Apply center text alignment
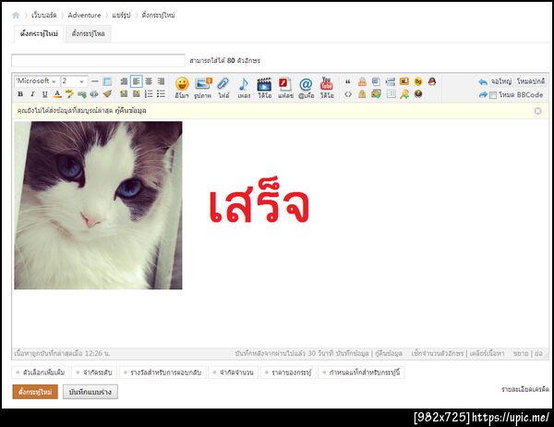The height and width of the screenshot is (427, 554). 149,81
